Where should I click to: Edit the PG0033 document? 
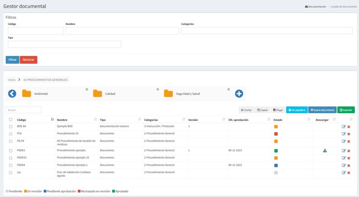pos(344,158)
